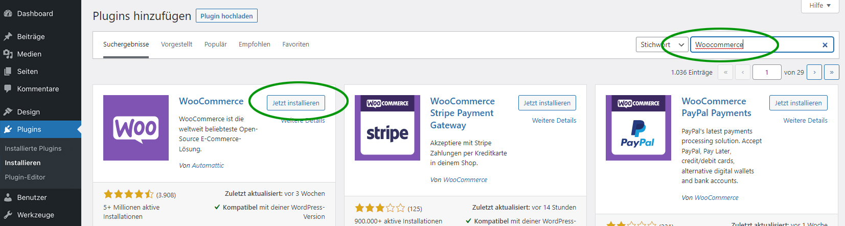Click the Plugin hochladen button
Viewport: 845px width, 226px height.
(226, 16)
